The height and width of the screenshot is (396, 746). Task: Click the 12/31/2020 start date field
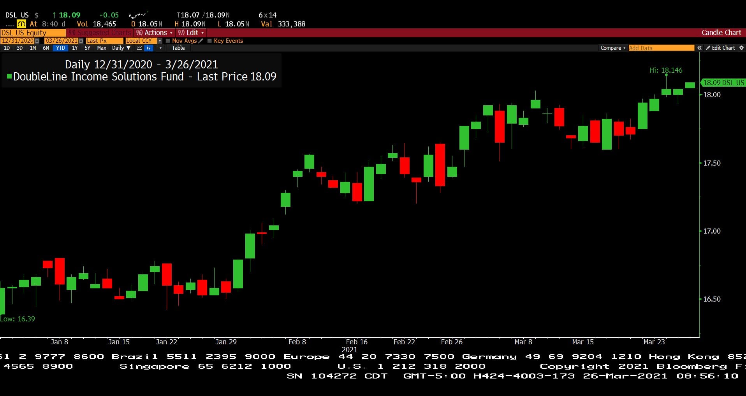click(18, 41)
